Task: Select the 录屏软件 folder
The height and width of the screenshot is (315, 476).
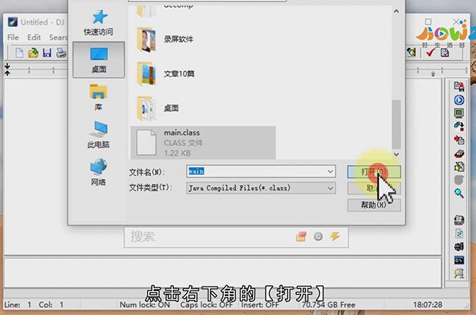Action: [x=165, y=39]
